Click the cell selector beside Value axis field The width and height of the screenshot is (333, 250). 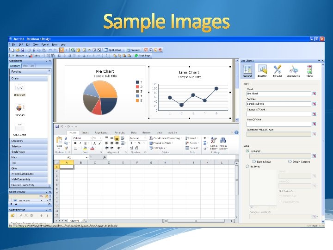coord(314,124)
